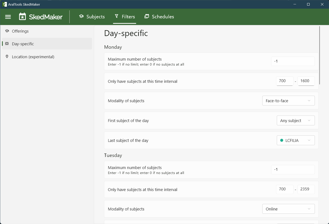Click the Monday end time 1600 field
Viewport: 329px width, 224px height.
[x=306, y=81]
